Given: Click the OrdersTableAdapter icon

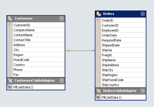Looking at the screenshot, I should (x=99, y=91).
